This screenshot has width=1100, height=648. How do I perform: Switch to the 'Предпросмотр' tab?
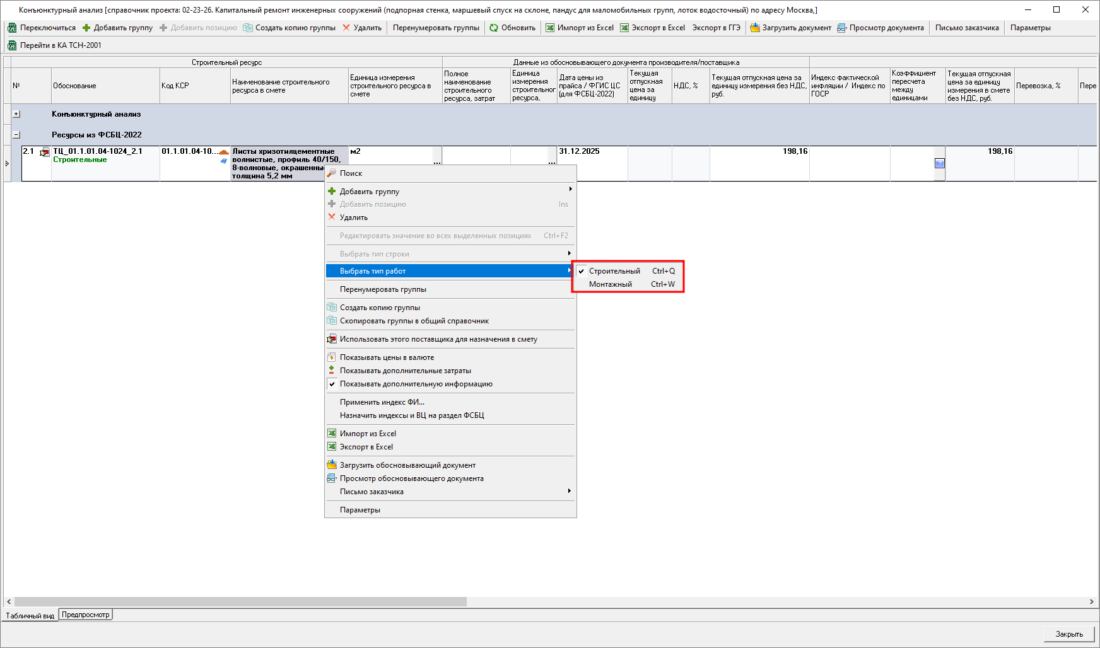(86, 615)
